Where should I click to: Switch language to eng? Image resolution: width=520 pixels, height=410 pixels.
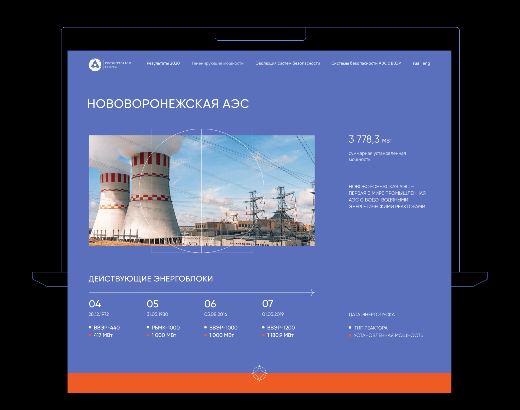click(426, 63)
